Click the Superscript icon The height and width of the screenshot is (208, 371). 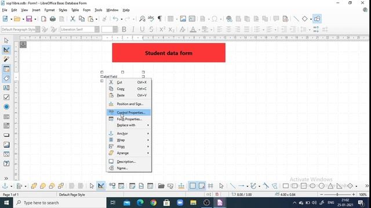(x=162, y=29)
